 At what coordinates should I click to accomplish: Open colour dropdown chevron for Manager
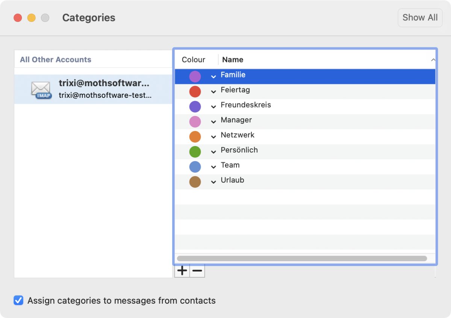pos(213,122)
